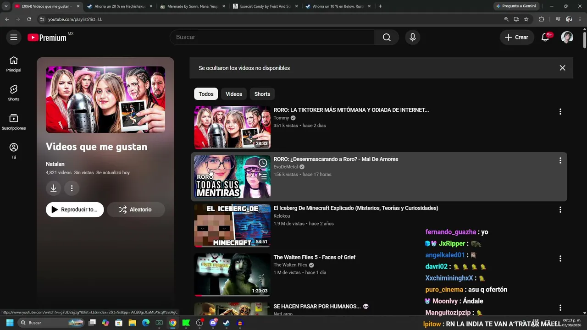Viewport: 587px width, 330px height.
Task: Reload the page in Chrome
Action: pyautogui.click(x=29, y=19)
